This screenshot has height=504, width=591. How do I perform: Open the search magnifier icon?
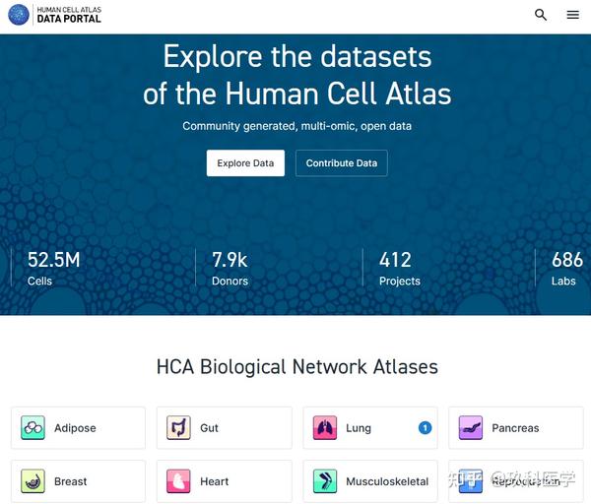point(541,15)
